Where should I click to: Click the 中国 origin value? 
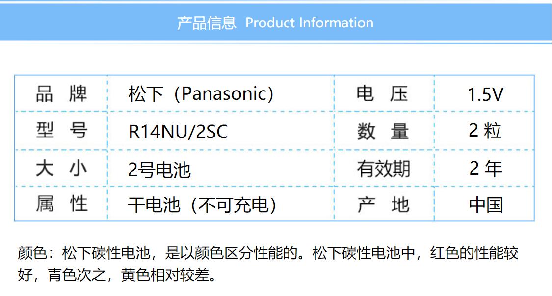(485, 205)
